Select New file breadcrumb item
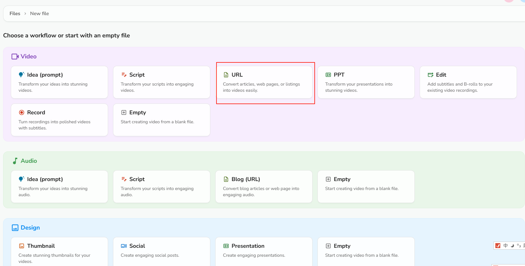This screenshot has width=525, height=266. pyautogui.click(x=40, y=14)
